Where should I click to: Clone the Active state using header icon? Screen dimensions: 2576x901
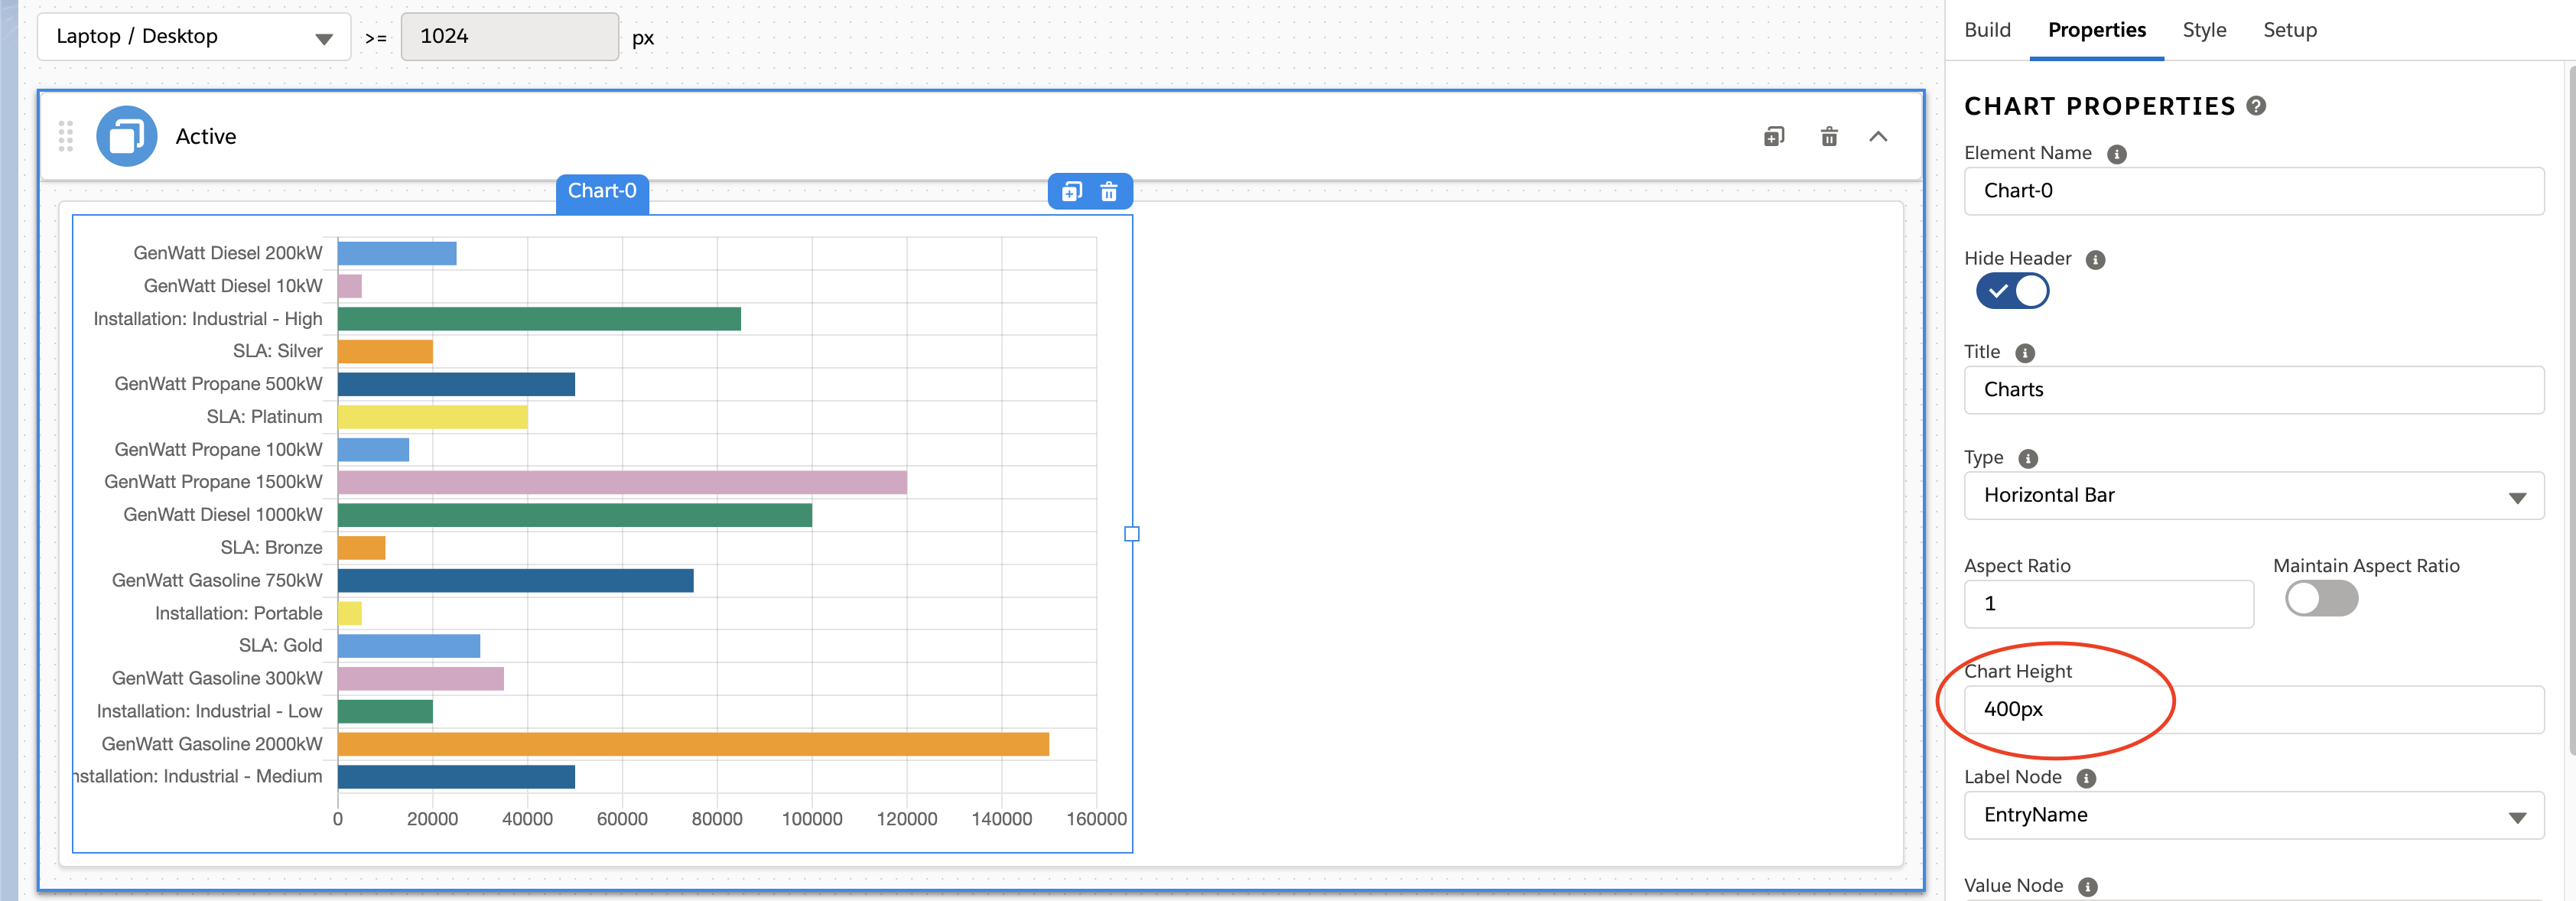coord(1774,137)
